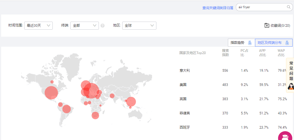Switch to the 地区及终端分布 tab

pyautogui.click(x=273, y=43)
